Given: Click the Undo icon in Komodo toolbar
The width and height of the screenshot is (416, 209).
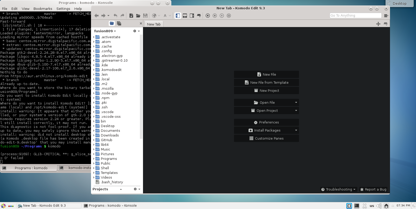Looking at the screenshot, I should pos(115,16).
